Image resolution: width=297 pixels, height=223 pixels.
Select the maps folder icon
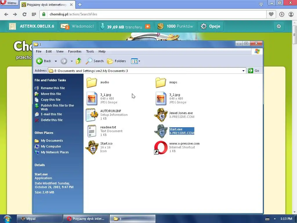pyautogui.click(x=161, y=82)
